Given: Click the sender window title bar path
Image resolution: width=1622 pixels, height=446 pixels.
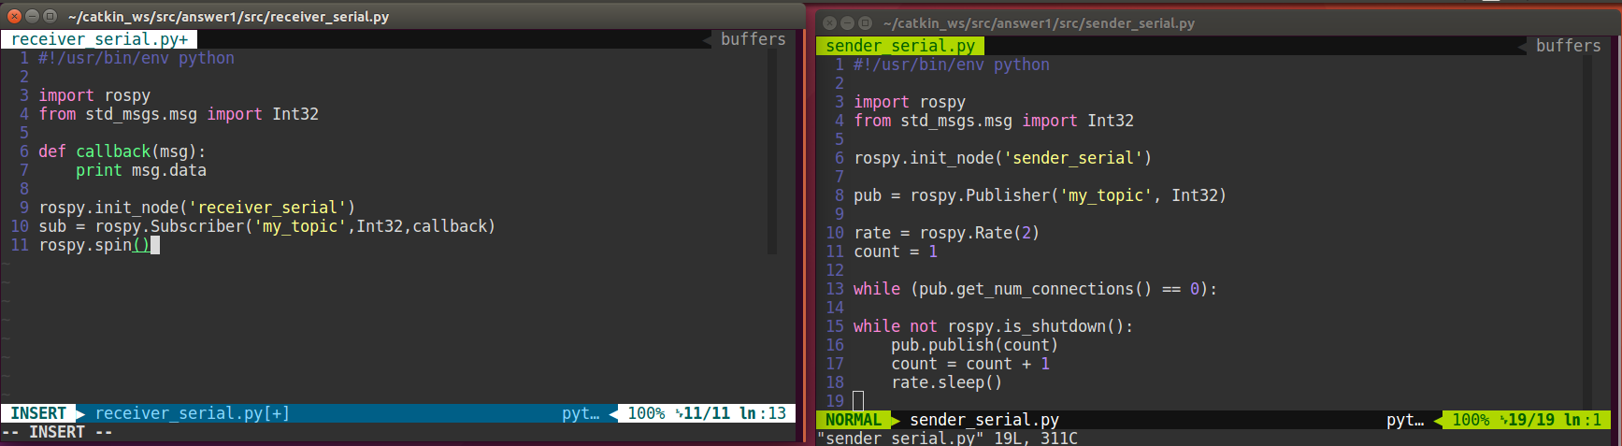Looking at the screenshot, I should coord(1039,22).
